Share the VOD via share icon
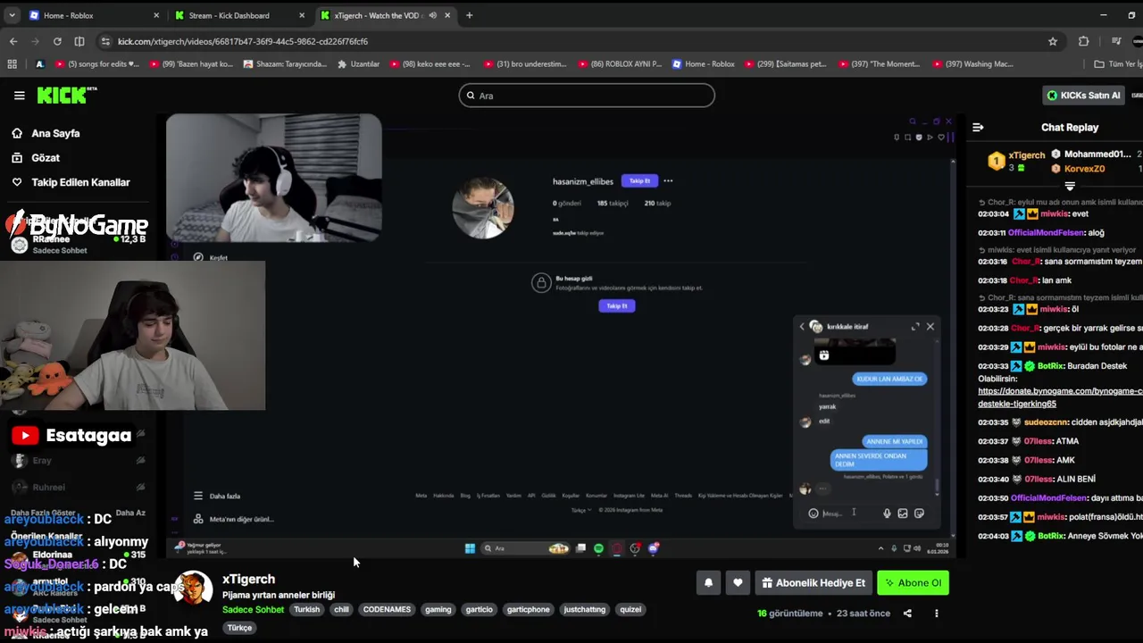This screenshot has height=643, width=1143. 907,614
